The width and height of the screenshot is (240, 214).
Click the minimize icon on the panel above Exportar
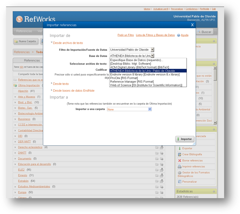[x=214, y=129]
